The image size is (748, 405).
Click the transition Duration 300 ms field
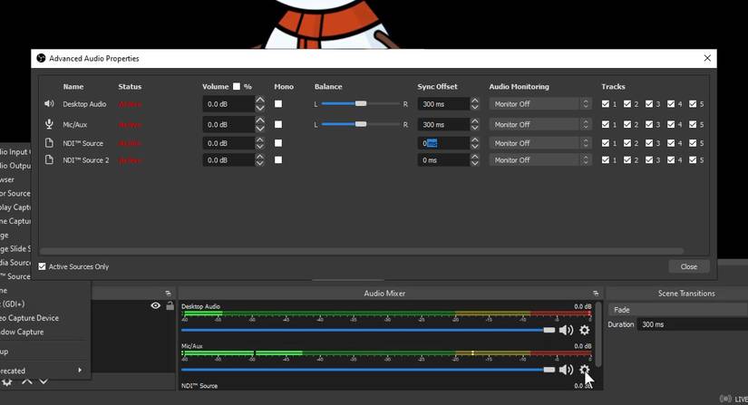tap(693, 324)
